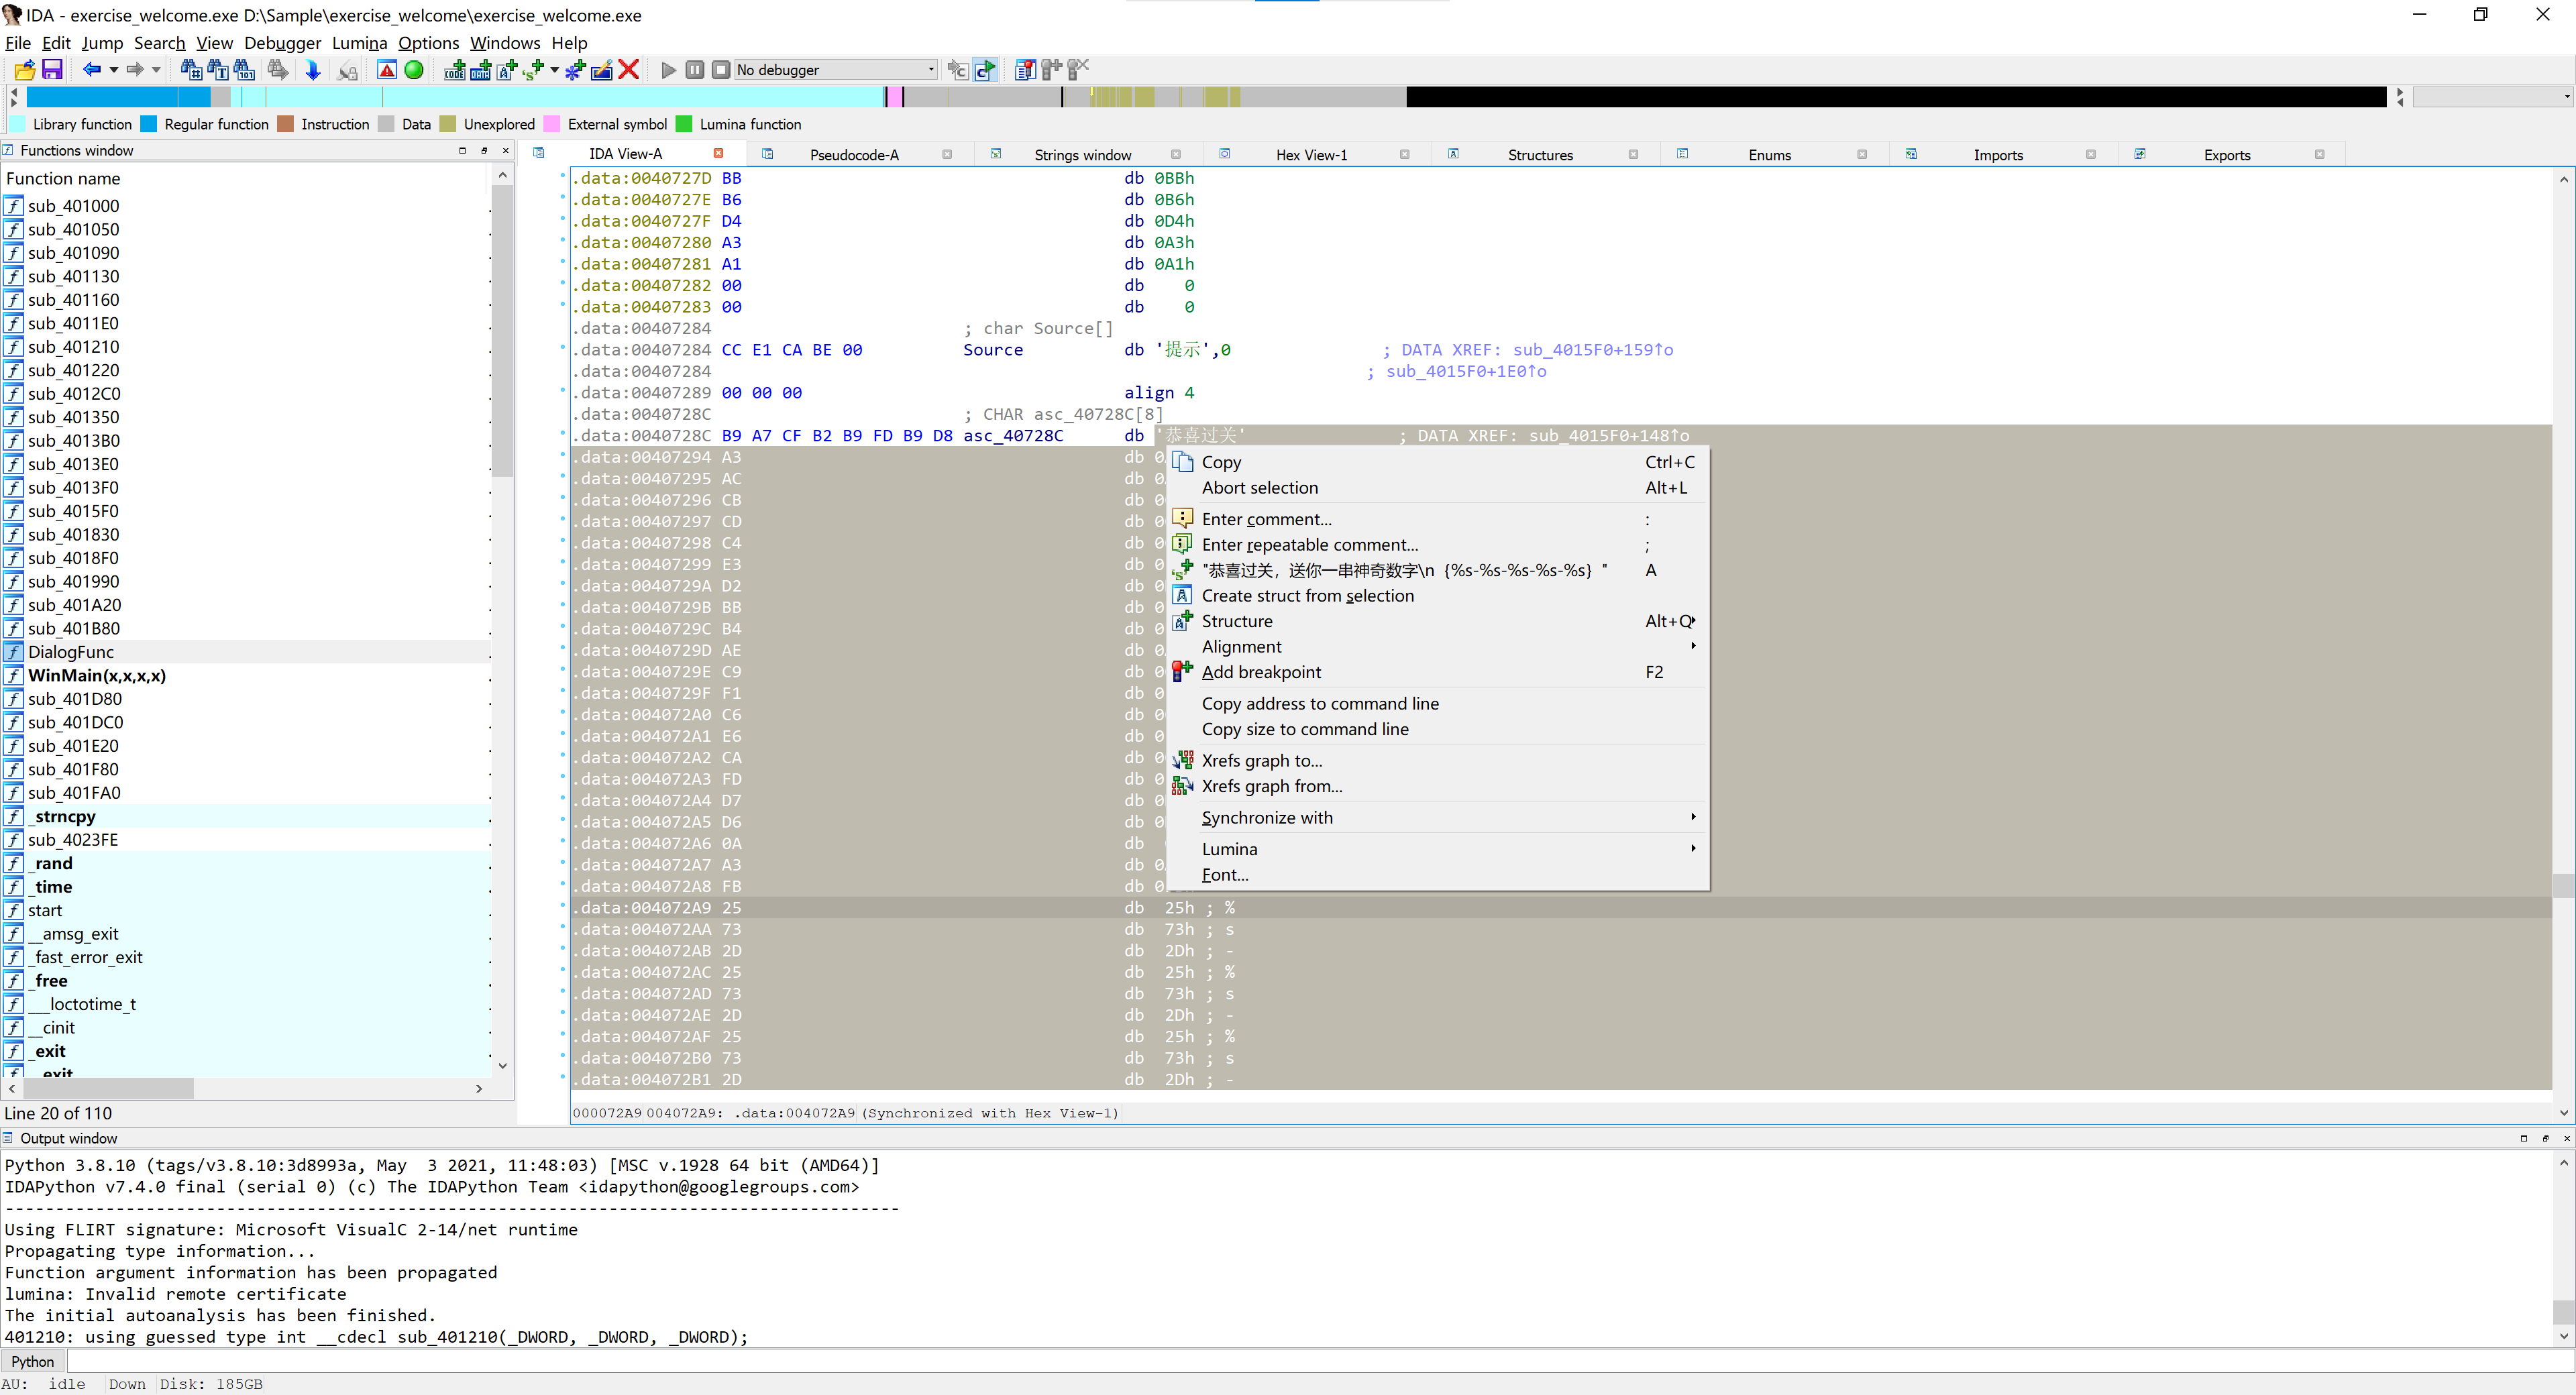Open forward-navigation history dropdown arrow
The width and height of the screenshot is (2576, 1395).
point(156,70)
